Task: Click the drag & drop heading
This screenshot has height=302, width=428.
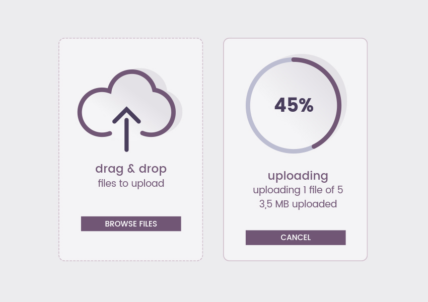Action: point(131,169)
